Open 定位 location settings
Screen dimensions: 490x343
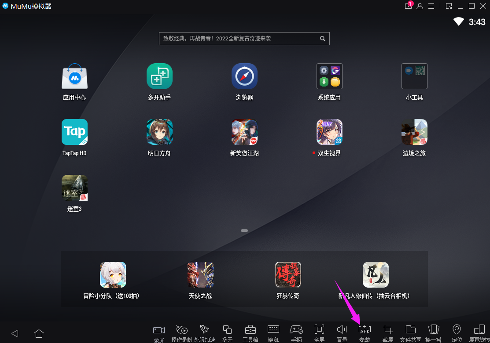457,333
